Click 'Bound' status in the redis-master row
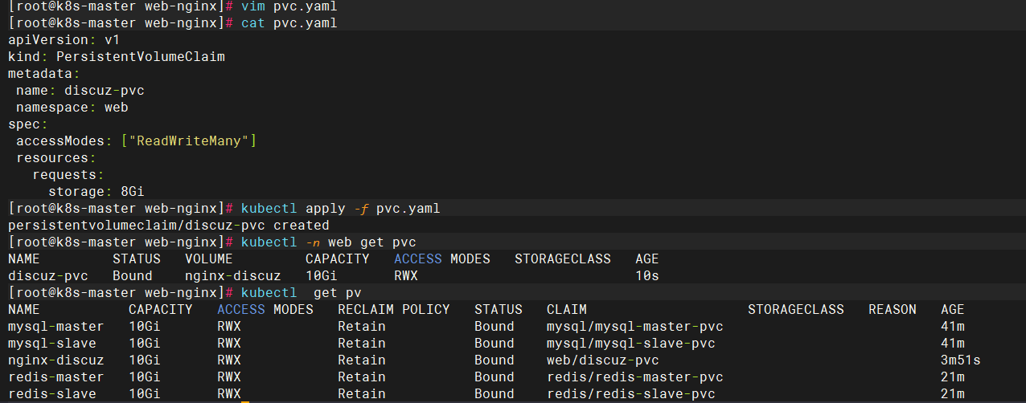This screenshot has height=403, width=1026. pyautogui.click(x=495, y=377)
